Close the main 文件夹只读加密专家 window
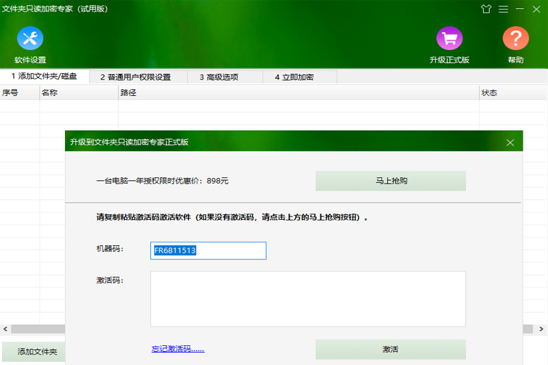Screen dimensions: 548x365 point(536,9)
